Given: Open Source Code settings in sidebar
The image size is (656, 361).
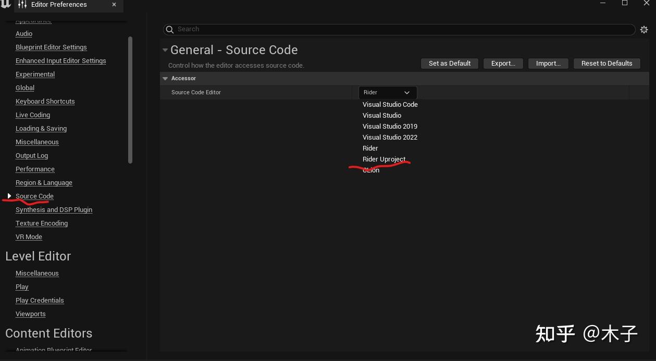Looking at the screenshot, I should (x=34, y=196).
